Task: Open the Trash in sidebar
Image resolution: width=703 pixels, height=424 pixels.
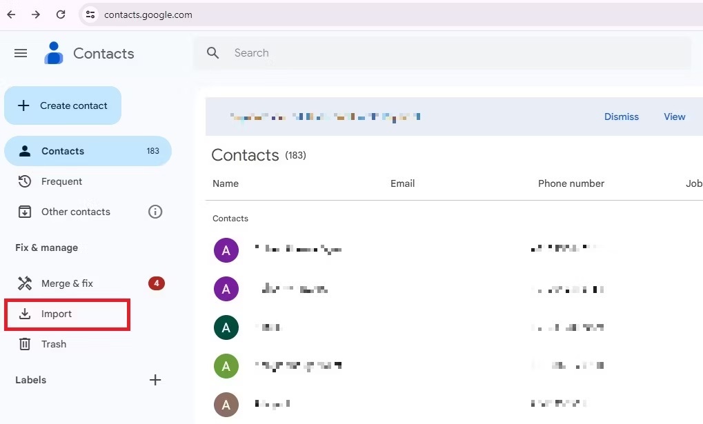Action: tap(53, 344)
